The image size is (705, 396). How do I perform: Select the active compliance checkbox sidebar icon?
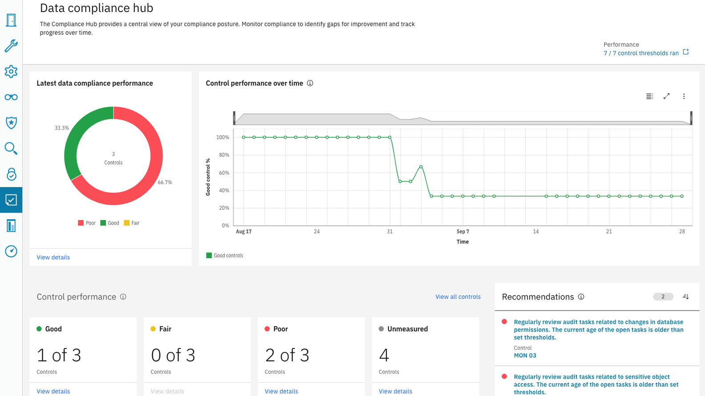pos(11,200)
